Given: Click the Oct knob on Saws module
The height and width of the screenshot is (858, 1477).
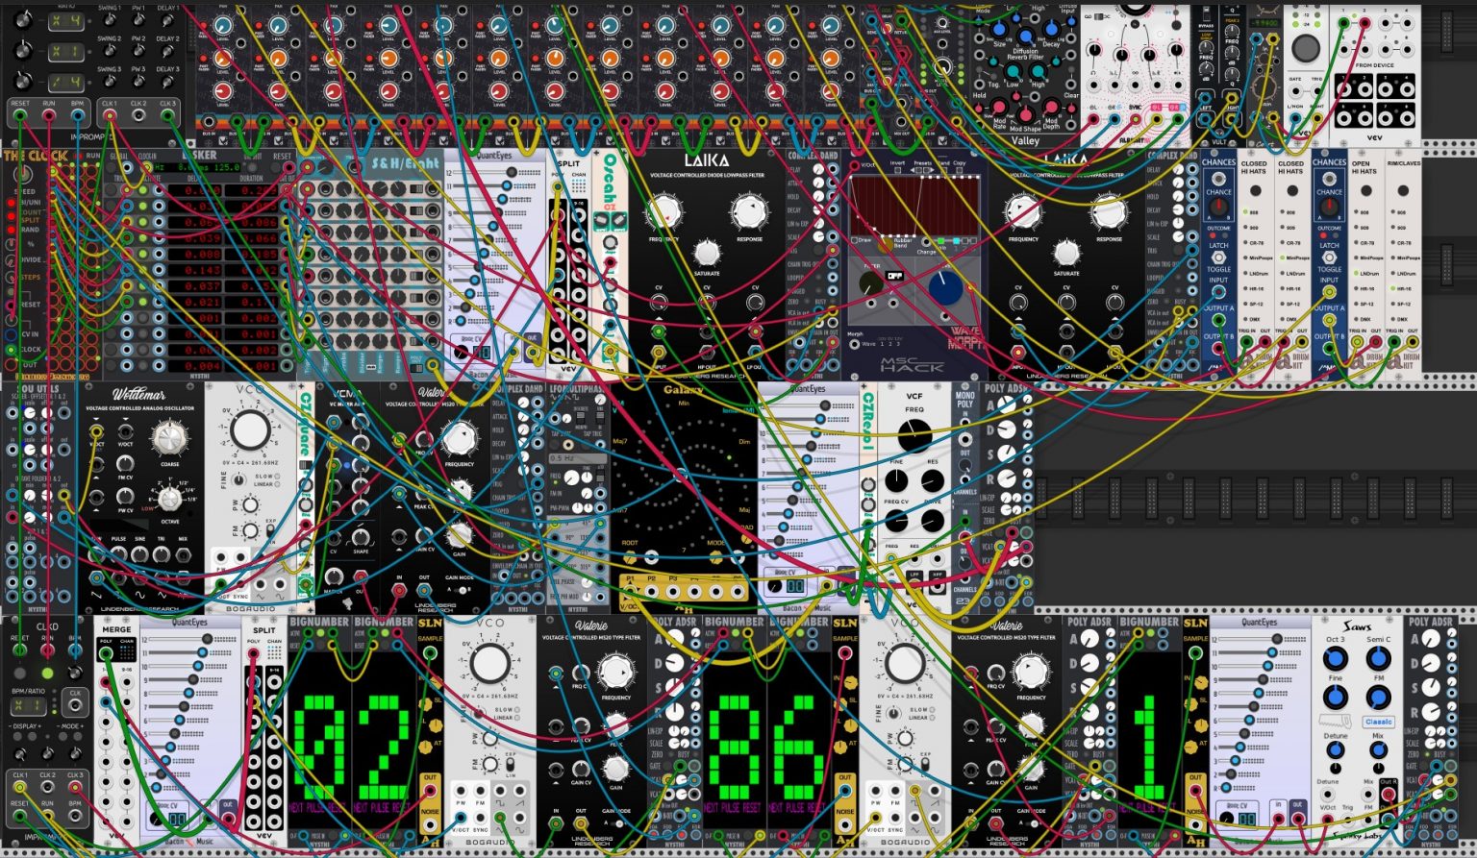Looking at the screenshot, I should 1335,658.
